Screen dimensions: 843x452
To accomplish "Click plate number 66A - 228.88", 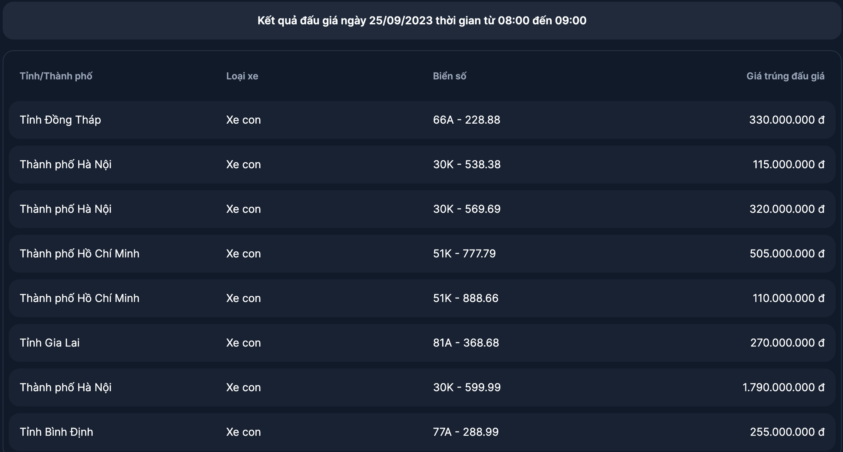I will (466, 120).
